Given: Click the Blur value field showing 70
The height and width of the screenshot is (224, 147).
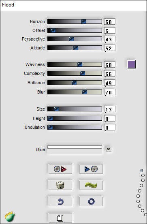Looking at the screenshot, I should click(110, 92).
